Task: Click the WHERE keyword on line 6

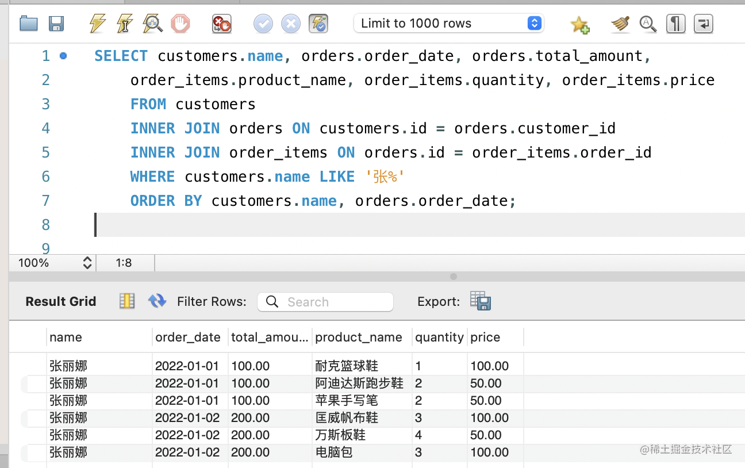Action: click(x=153, y=177)
